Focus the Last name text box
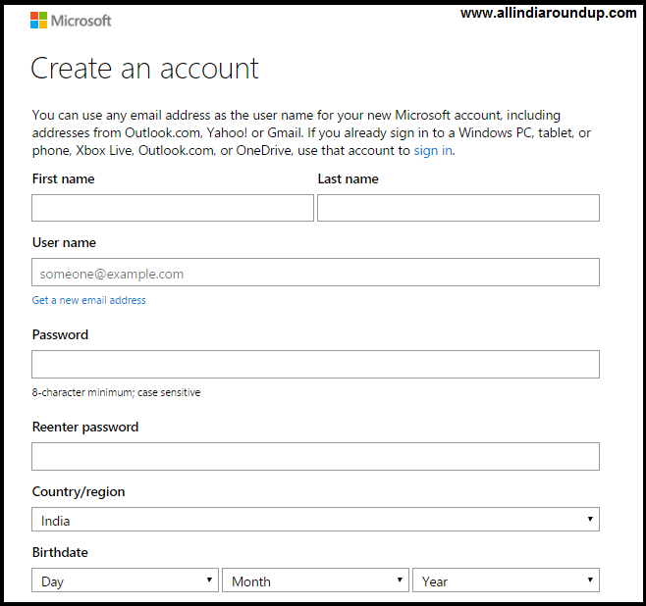Viewport: 646px width, 606px height. pyautogui.click(x=458, y=208)
